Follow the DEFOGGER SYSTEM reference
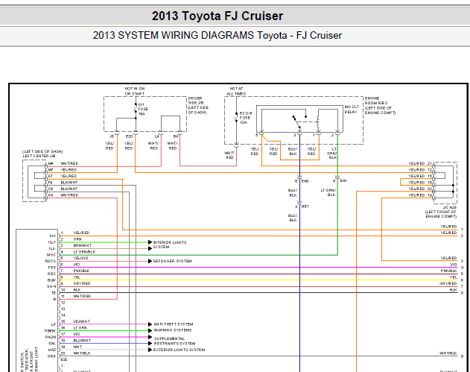This screenshot has width=470, height=372. [x=172, y=261]
